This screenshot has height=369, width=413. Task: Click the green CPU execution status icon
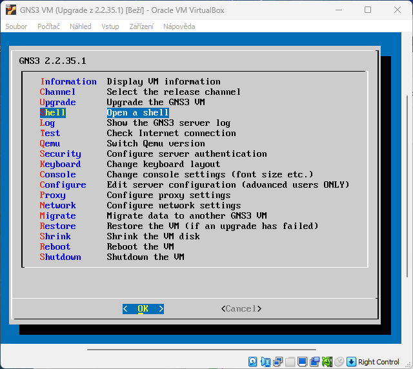(x=327, y=362)
